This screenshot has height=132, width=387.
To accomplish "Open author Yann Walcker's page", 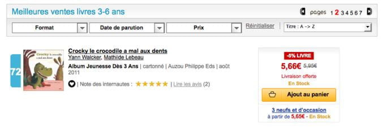I will (x=84, y=58).
